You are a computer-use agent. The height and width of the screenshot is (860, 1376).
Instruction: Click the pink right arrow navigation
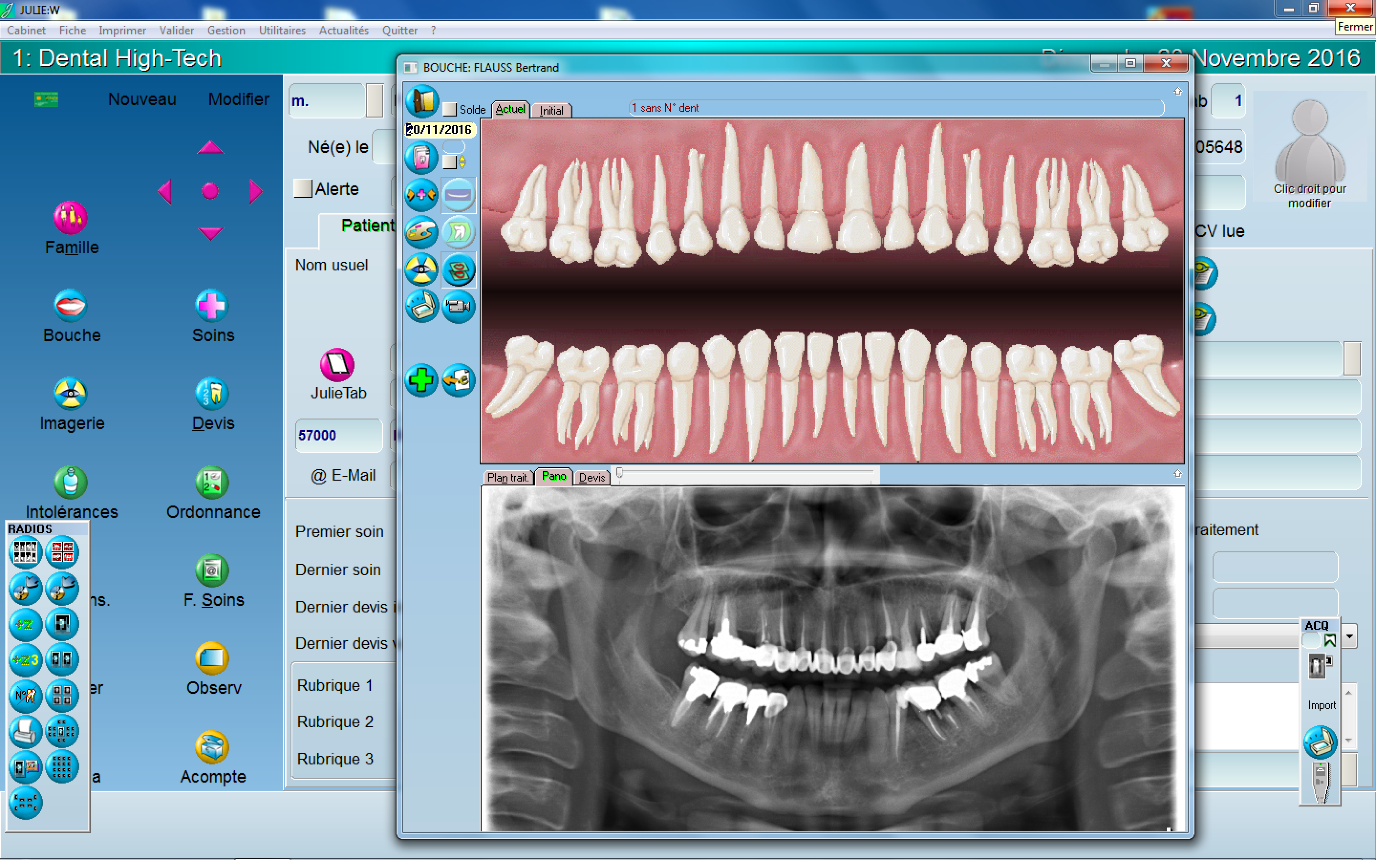pyautogui.click(x=256, y=191)
